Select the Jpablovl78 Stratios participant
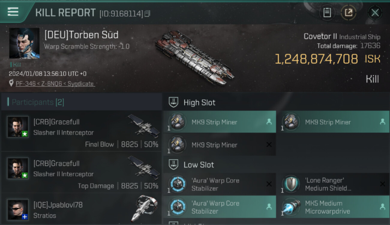Image resolution: width=390 pixels, height=225 pixels. [x=82, y=209]
